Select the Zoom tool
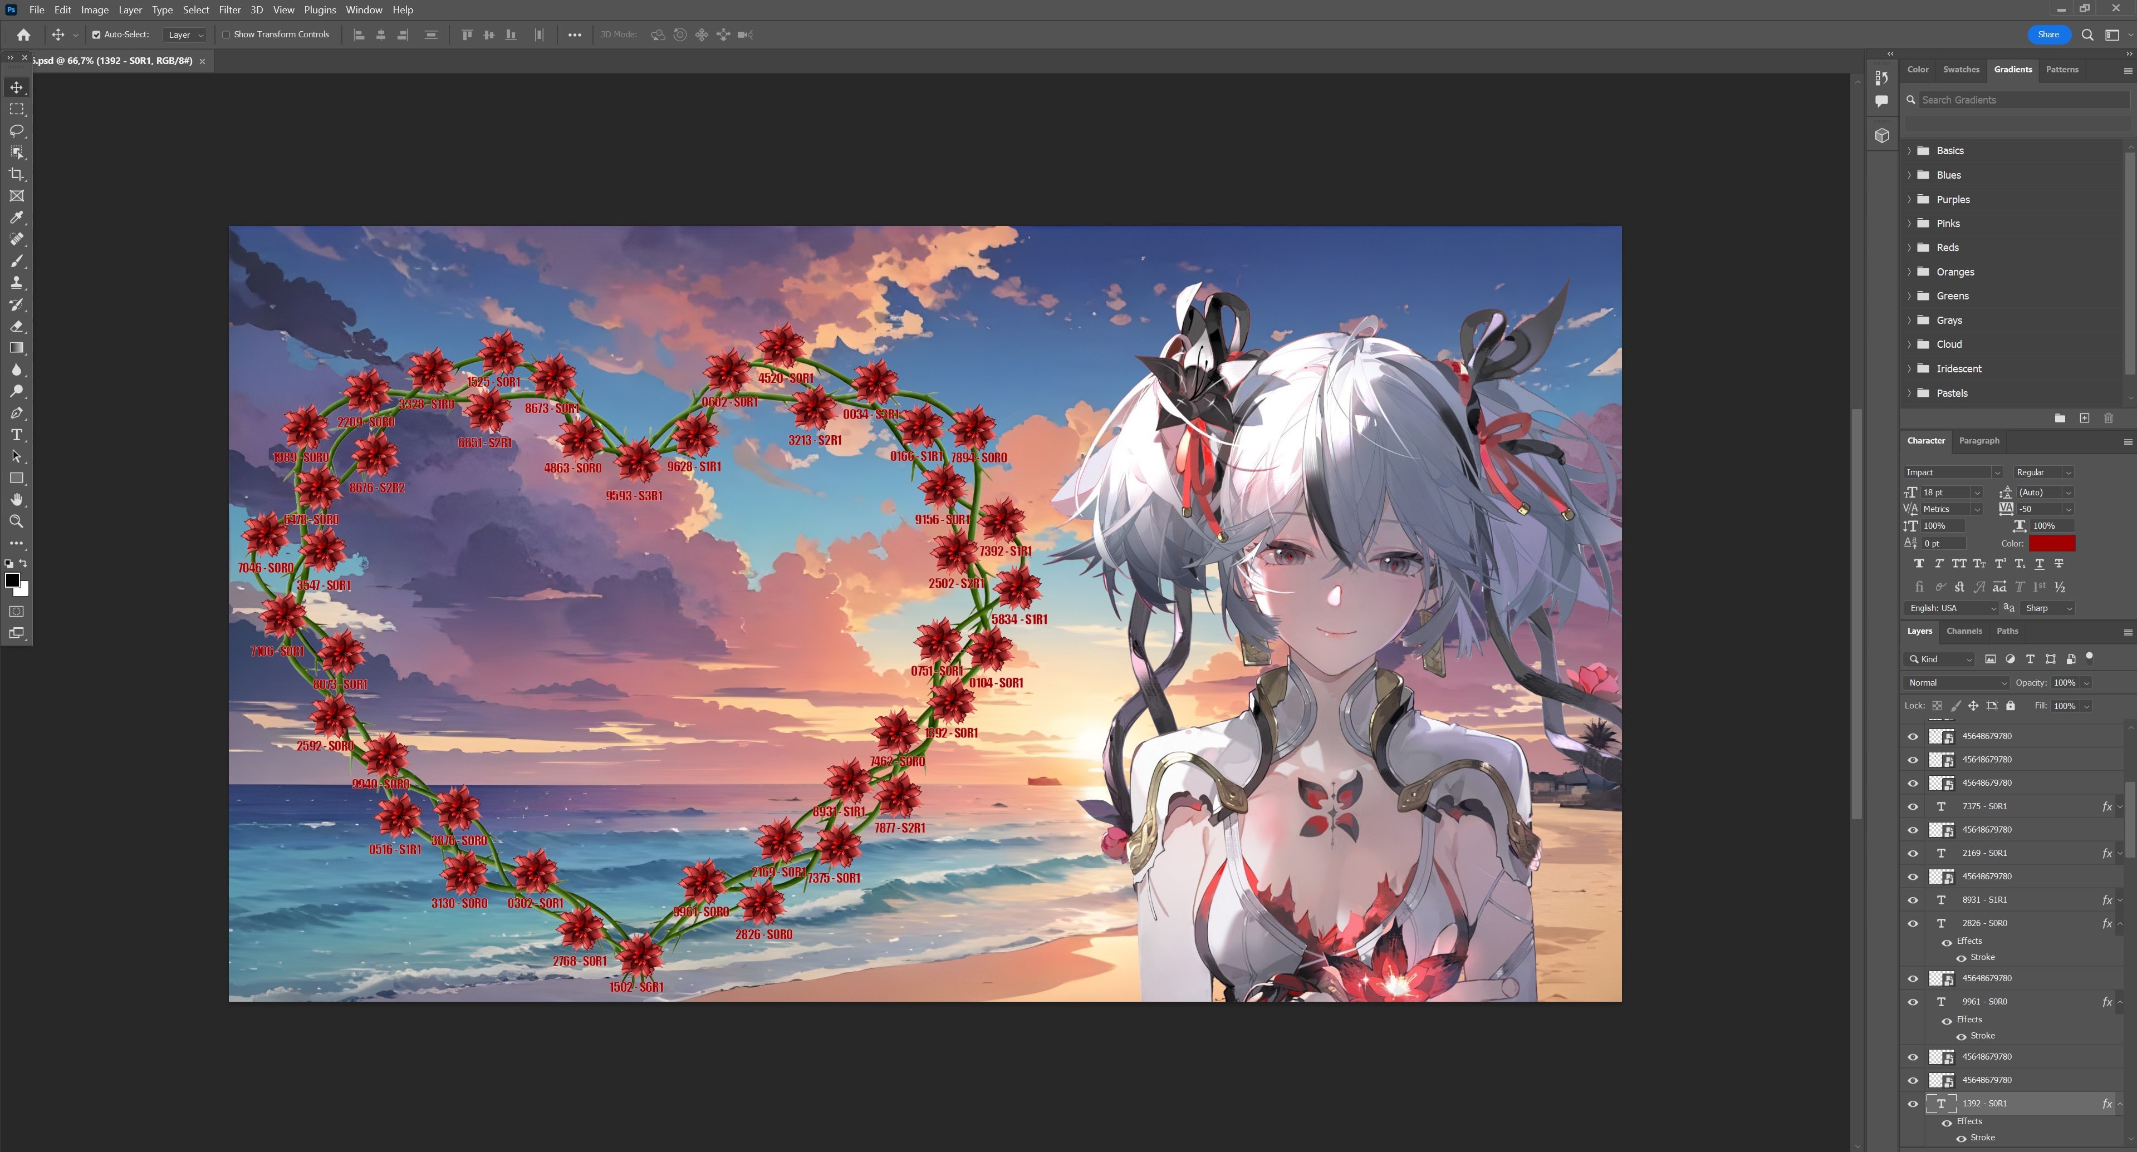 [17, 521]
